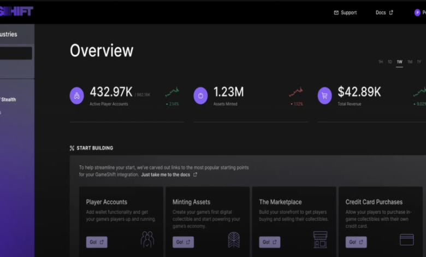This screenshot has width=426, height=257.
Task: Click the Total Revenue shopping cart icon
Action: pos(325,95)
